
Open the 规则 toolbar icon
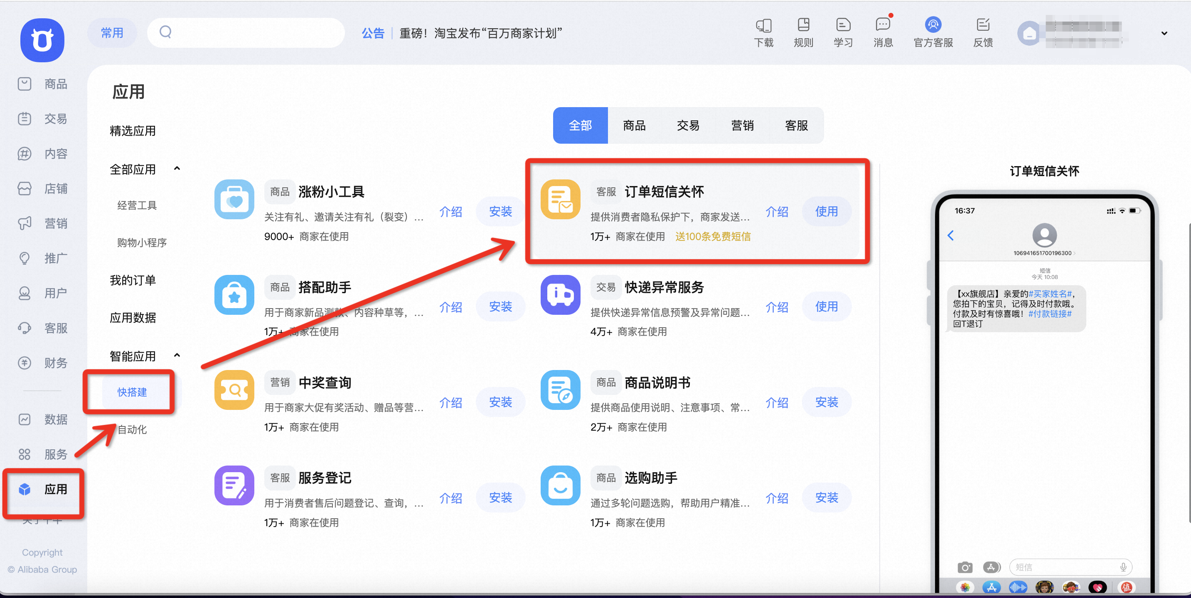pyautogui.click(x=803, y=32)
